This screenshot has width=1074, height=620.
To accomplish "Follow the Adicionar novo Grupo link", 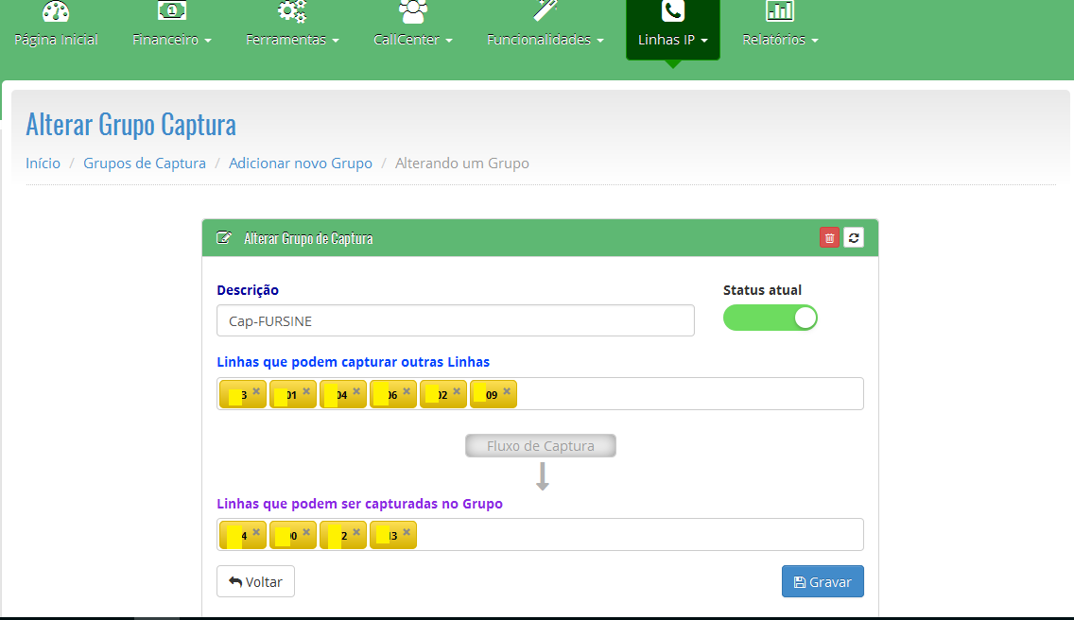I will (301, 163).
